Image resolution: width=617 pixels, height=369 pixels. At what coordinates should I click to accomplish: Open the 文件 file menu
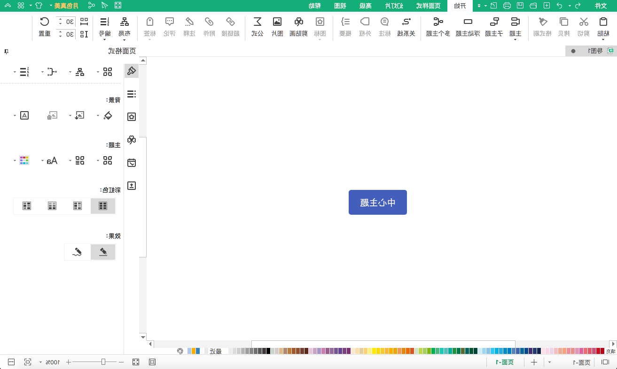(601, 6)
